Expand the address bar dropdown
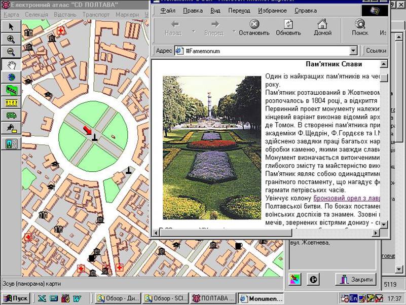 (x=353, y=51)
